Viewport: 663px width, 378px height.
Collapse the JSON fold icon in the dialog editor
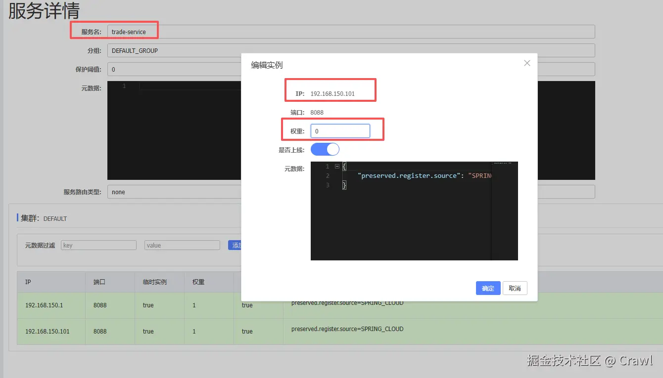337,167
